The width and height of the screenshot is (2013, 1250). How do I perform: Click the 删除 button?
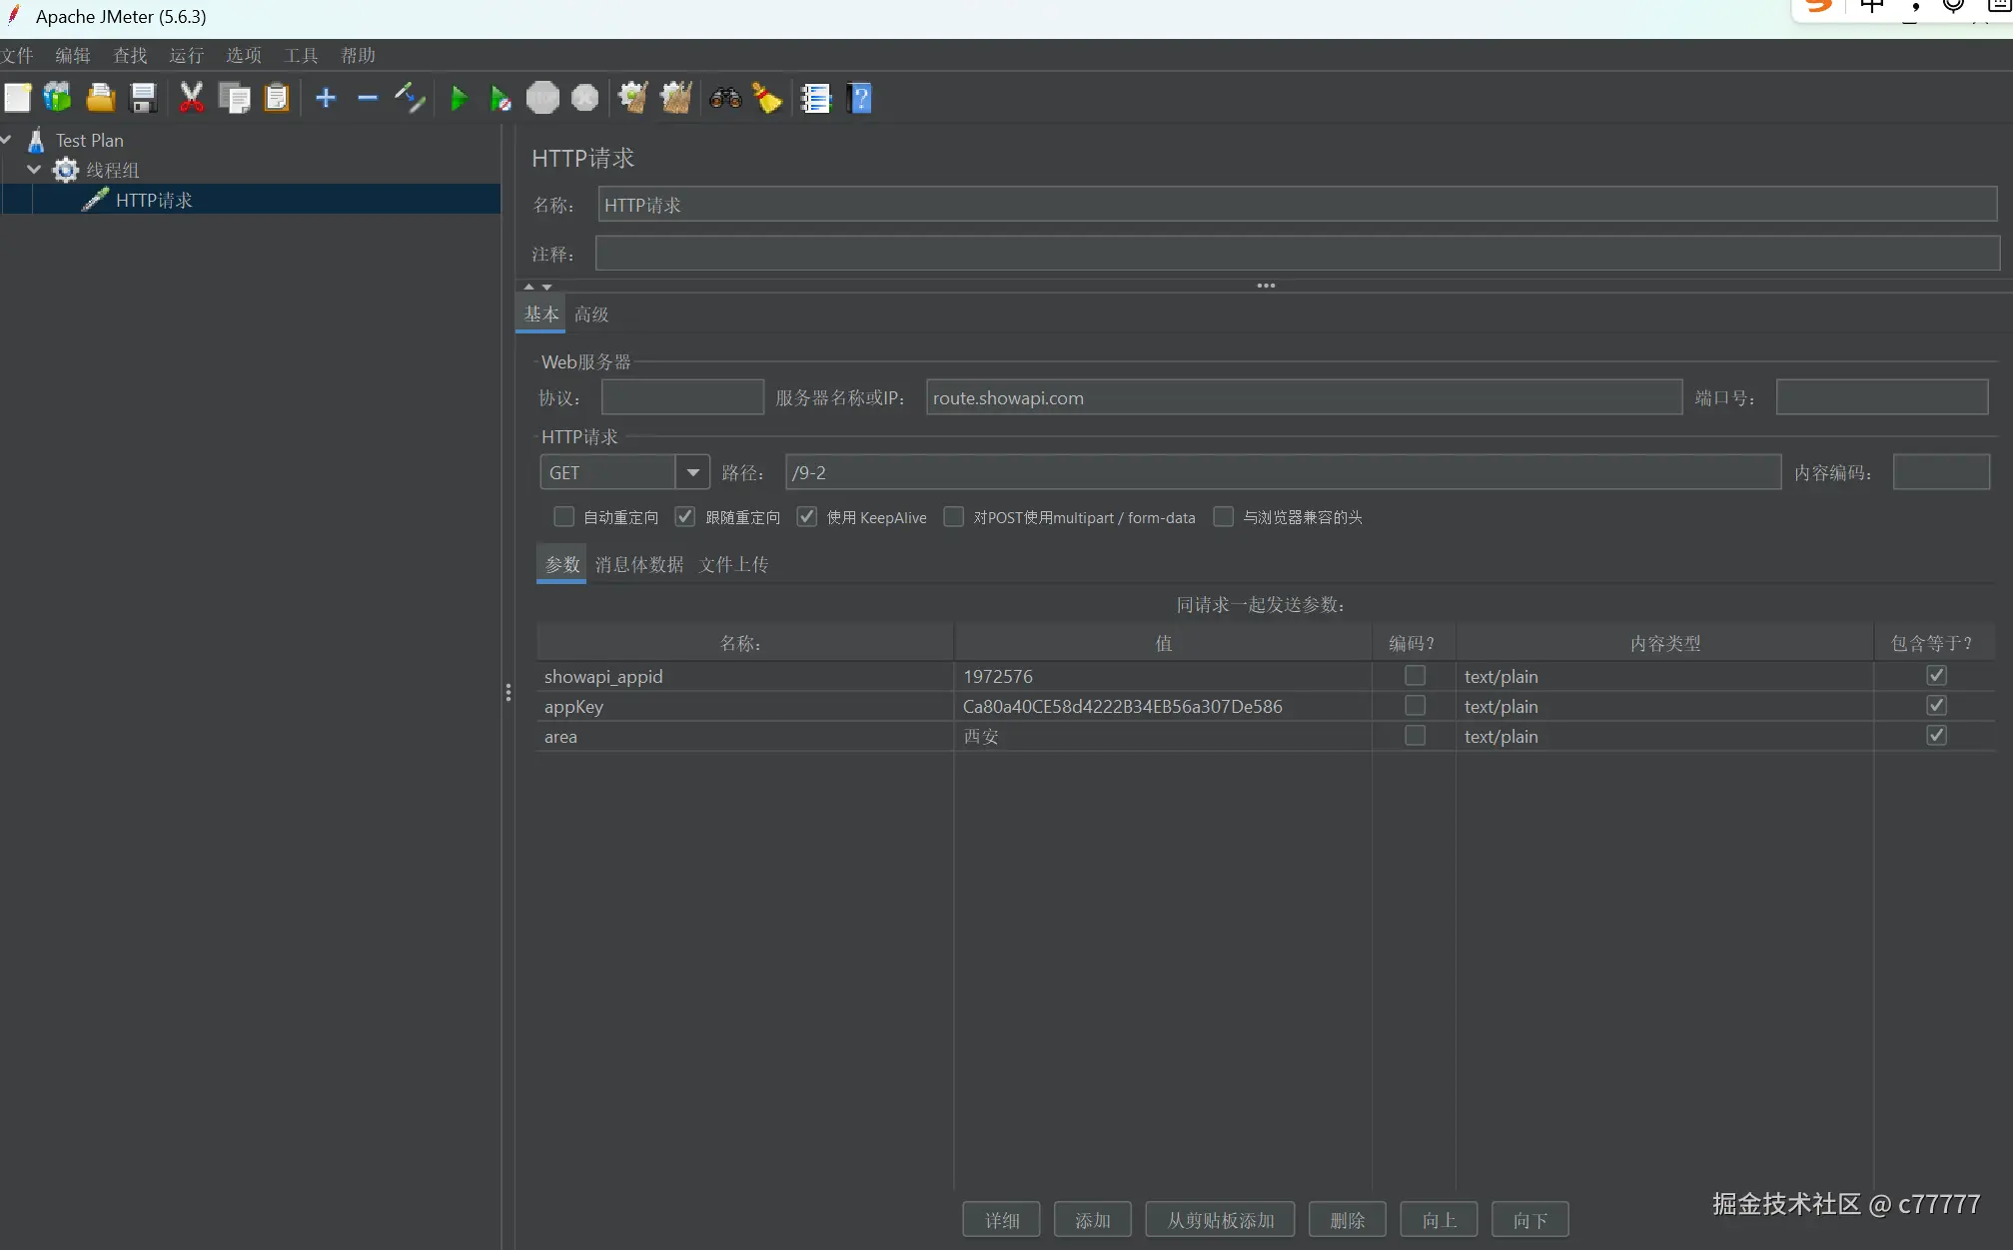pyautogui.click(x=1347, y=1220)
